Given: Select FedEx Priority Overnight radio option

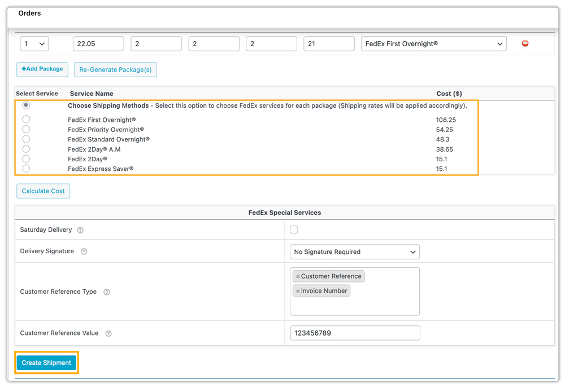Looking at the screenshot, I should 26,129.
